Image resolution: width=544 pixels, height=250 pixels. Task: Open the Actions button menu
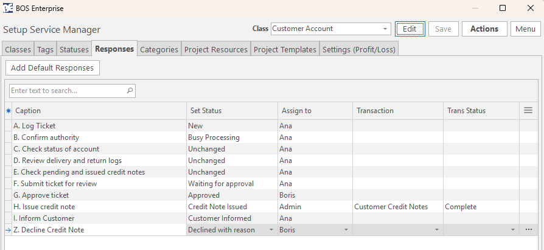point(484,29)
